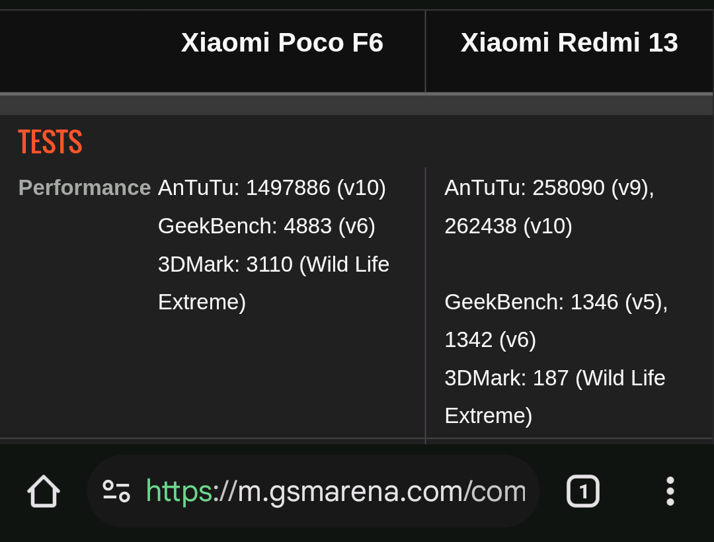Click Redmi 13 3DMark 187 score

554,378
